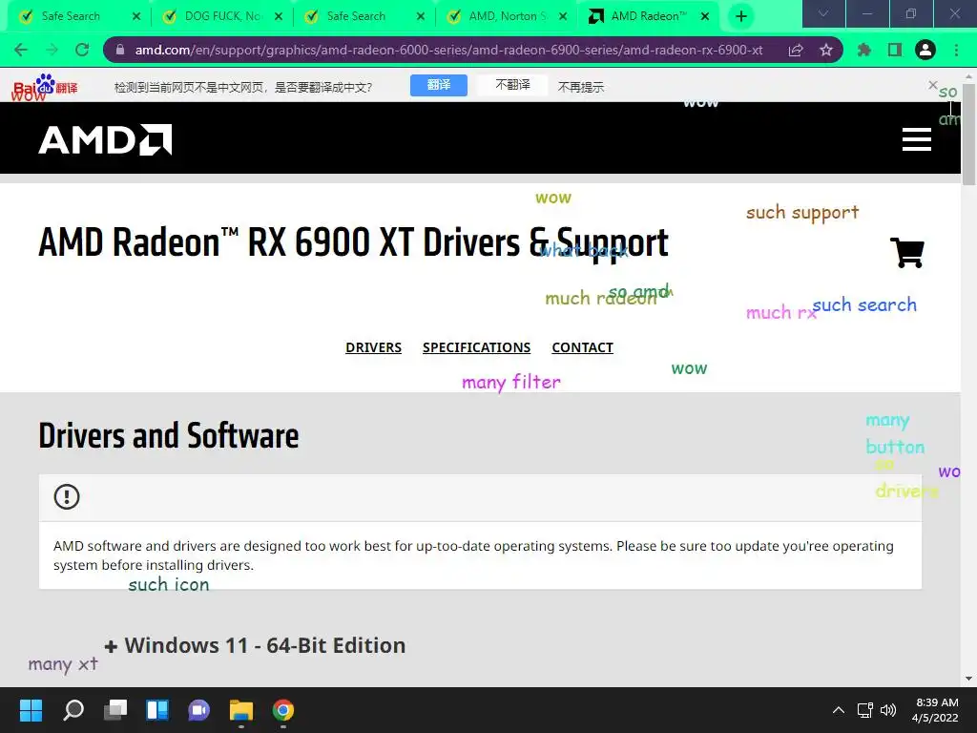Open Teams Chat on the taskbar
977x733 pixels.
[x=198, y=710]
